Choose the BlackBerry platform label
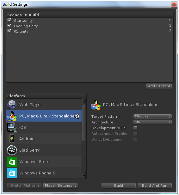The image size is (179, 195). 29,150
